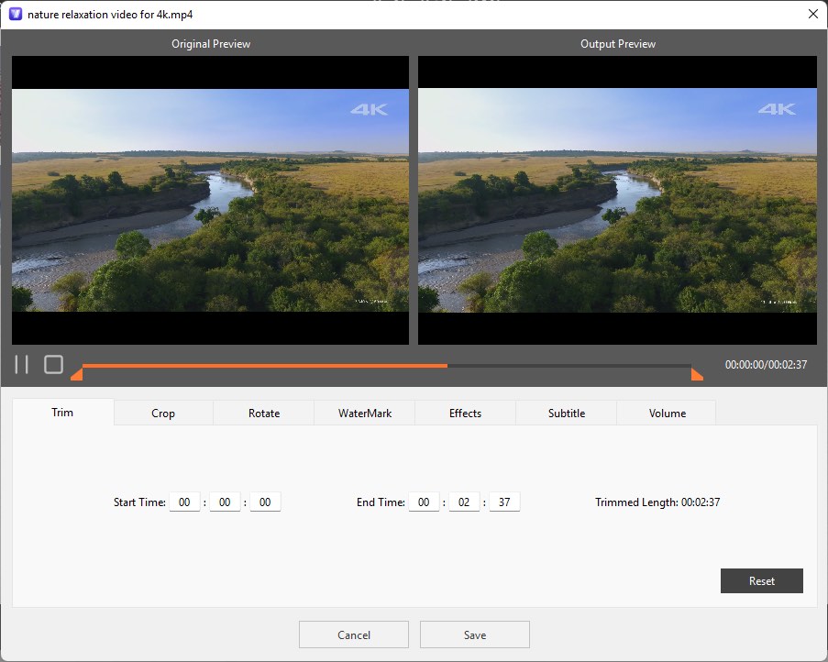The height and width of the screenshot is (662, 828).
Task: Open the Rotate tab
Action: 263,413
